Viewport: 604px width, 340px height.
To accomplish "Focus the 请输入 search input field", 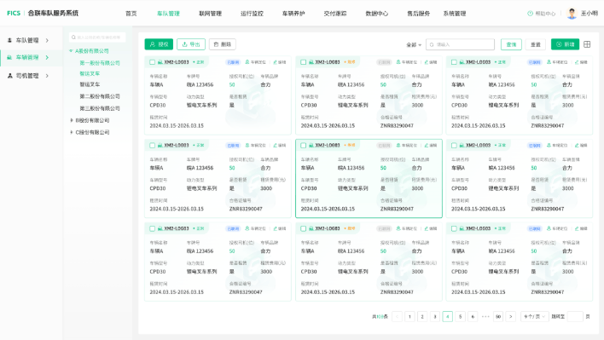I will (460, 44).
